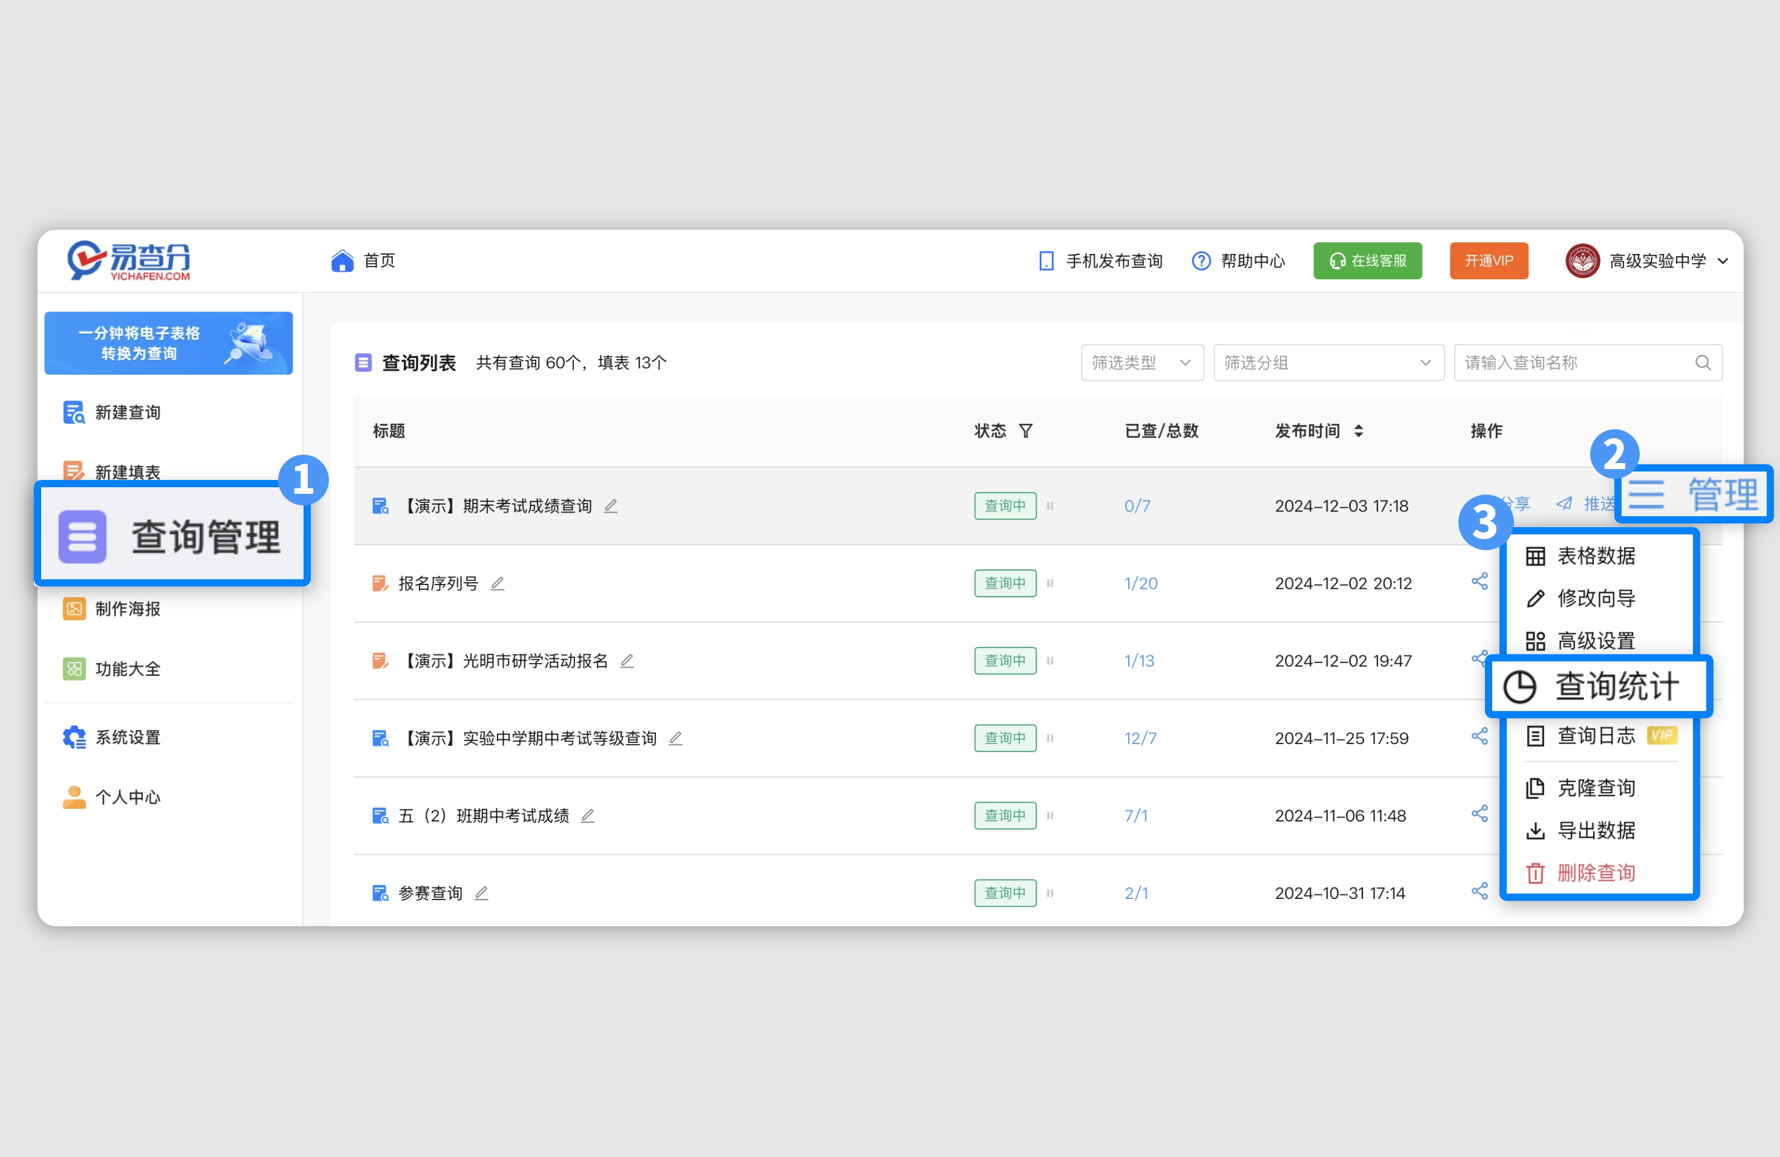Pause 【演示】实验中学期中考试等级查询
Image resolution: width=1780 pixels, height=1157 pixels.
(1050, 738)
